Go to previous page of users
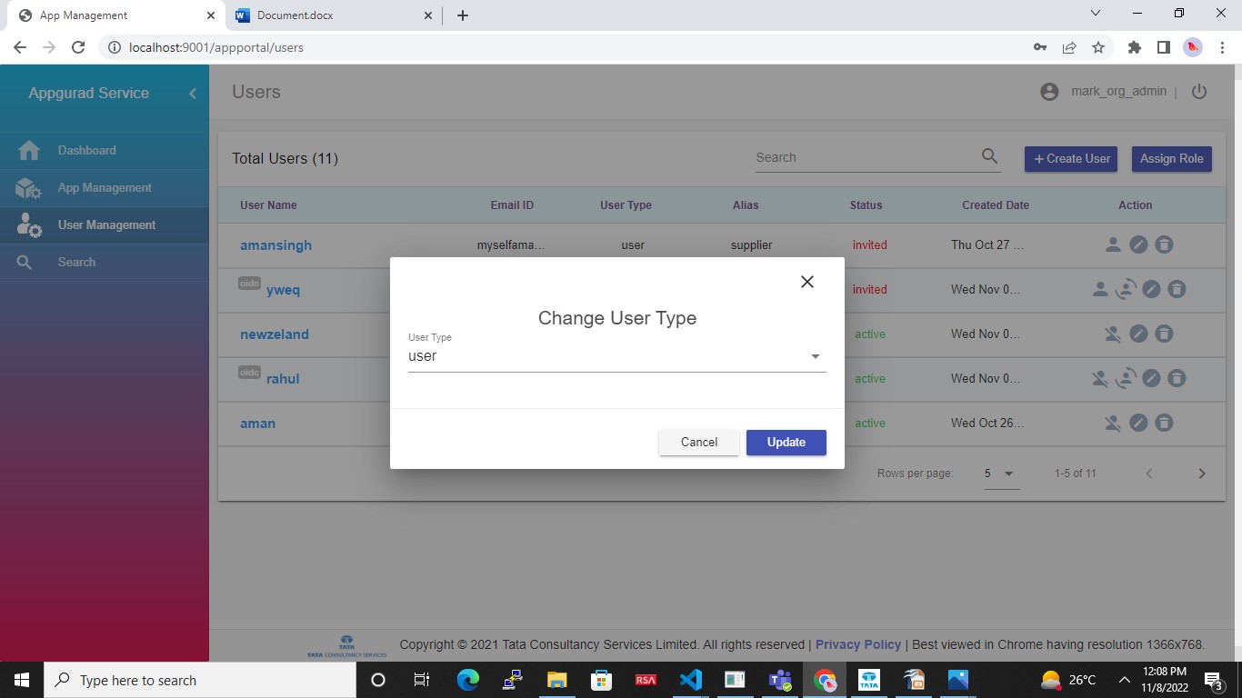 coord(1149,474)
